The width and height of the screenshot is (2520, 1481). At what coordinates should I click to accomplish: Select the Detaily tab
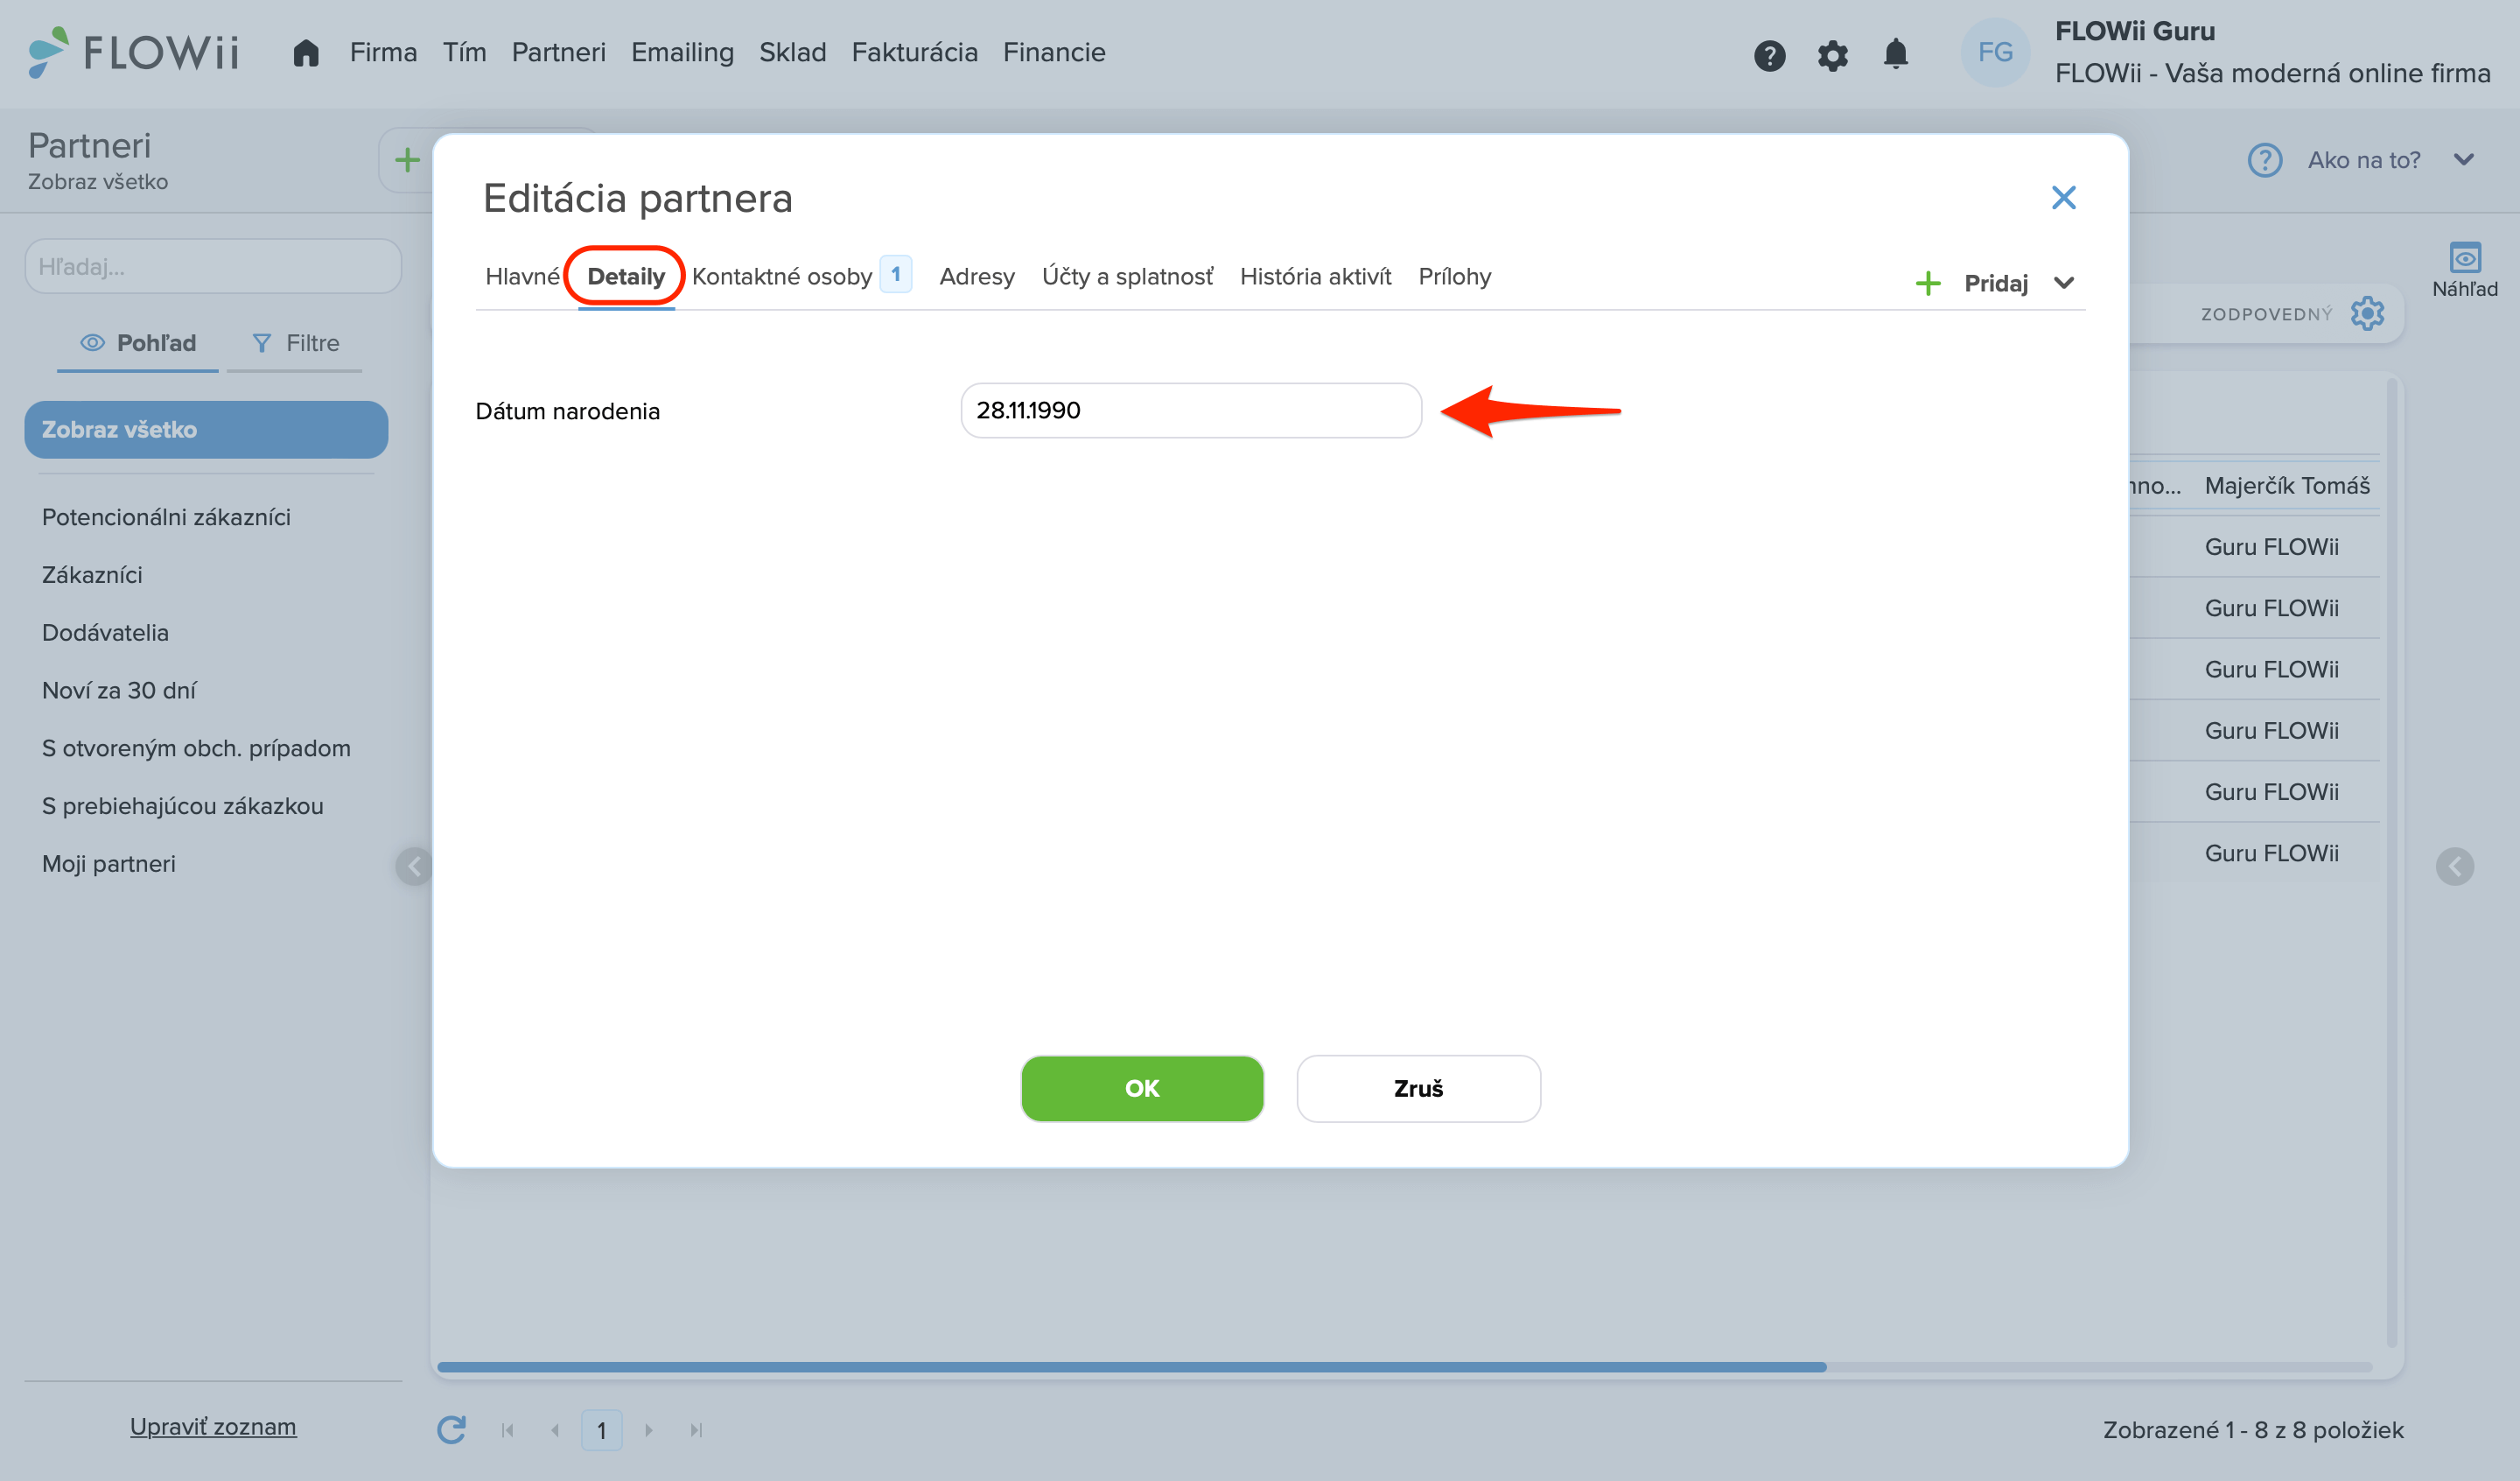[626, 277]
